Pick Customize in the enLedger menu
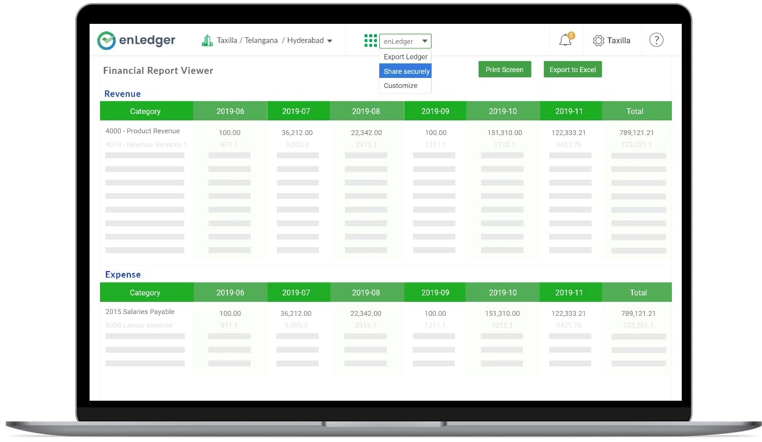This screenshot has width=762, height=442. (x=405, y=85)
